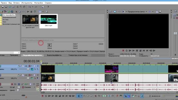Toggle the Split Screen View button in the preview window
The width and height of the screenshot is (178, 100).
coord(123,12)
